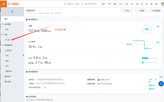Collapse the 服务器运维 section
Image resolution: width=164 pixels, height=102 pixels.
(x=3, y=45)
